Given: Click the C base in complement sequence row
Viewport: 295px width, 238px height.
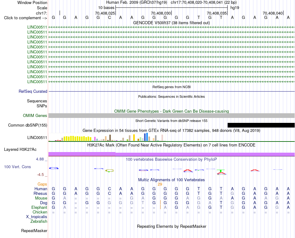Looking at the screenshot, I should tap(109, 17).
